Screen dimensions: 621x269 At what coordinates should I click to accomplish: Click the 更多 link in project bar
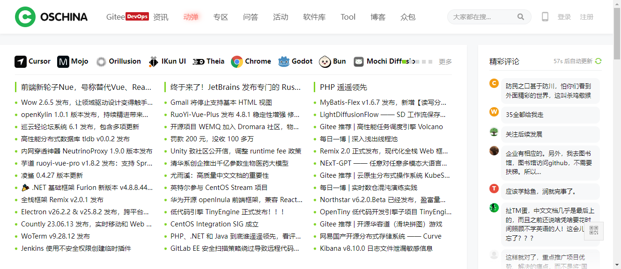445,61
